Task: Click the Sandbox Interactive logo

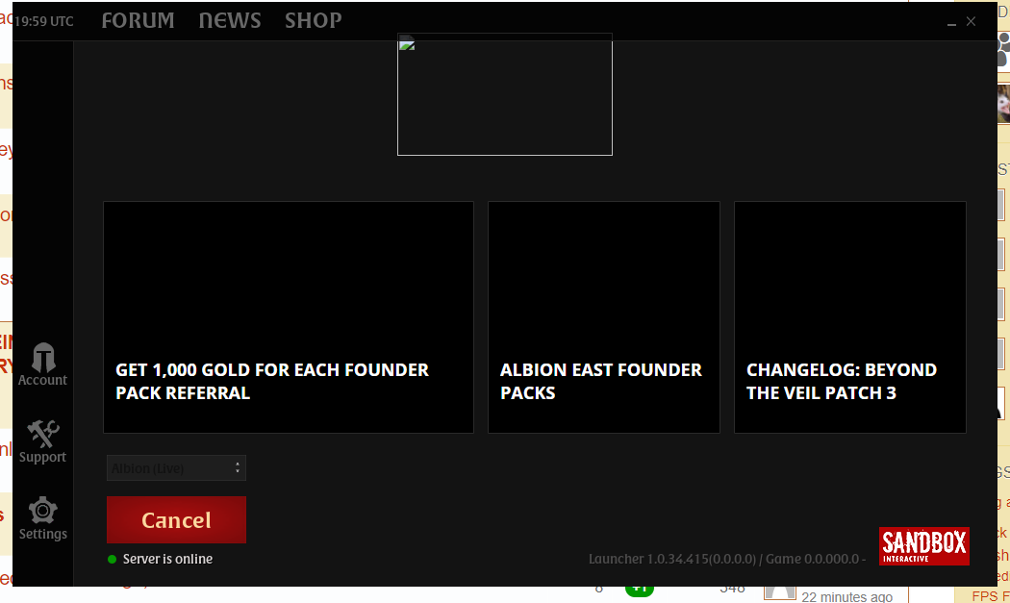Action: click(923, 546)
